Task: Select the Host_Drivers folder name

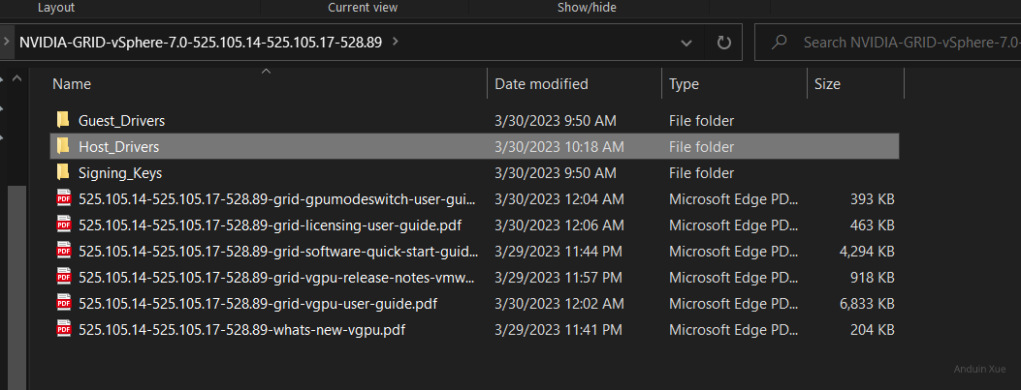Action: [118, 147]
